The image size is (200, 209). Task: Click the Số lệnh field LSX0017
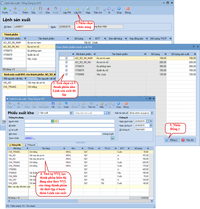[31, 26]
